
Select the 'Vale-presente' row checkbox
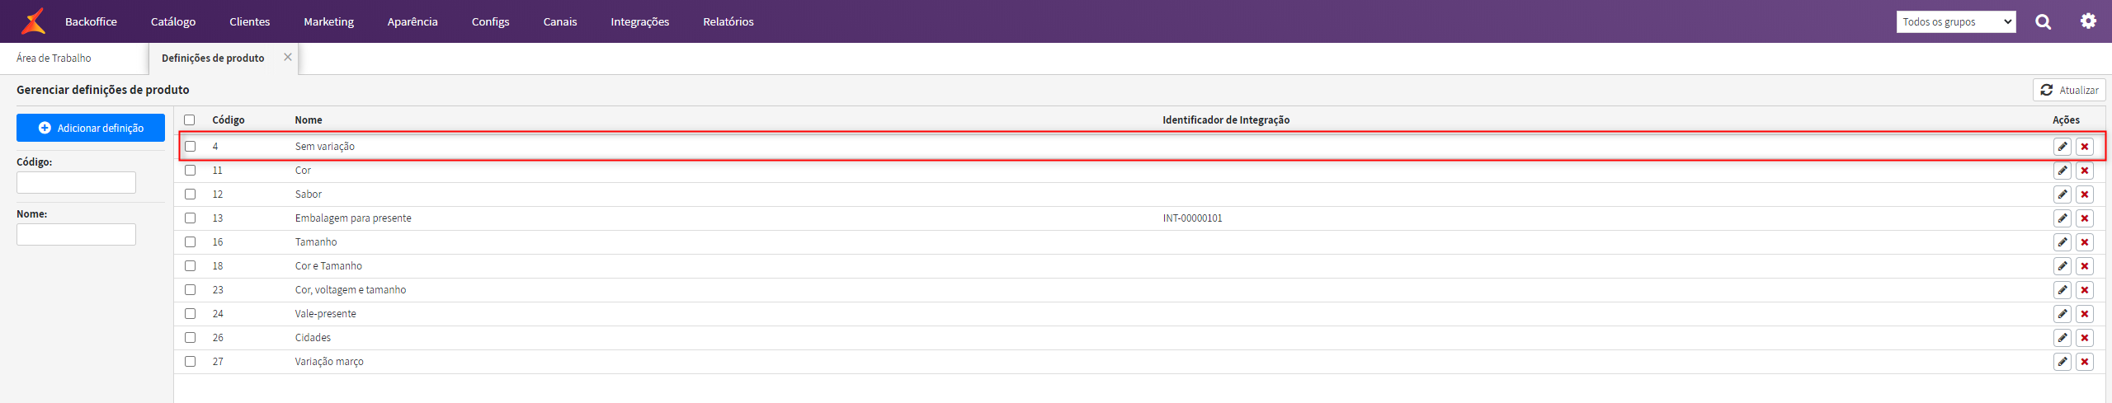pyautogui.click(x=191, y=313)
